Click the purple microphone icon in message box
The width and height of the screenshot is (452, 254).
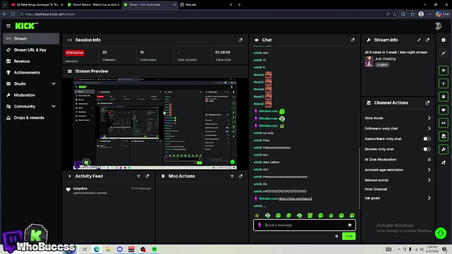[260, 225]
